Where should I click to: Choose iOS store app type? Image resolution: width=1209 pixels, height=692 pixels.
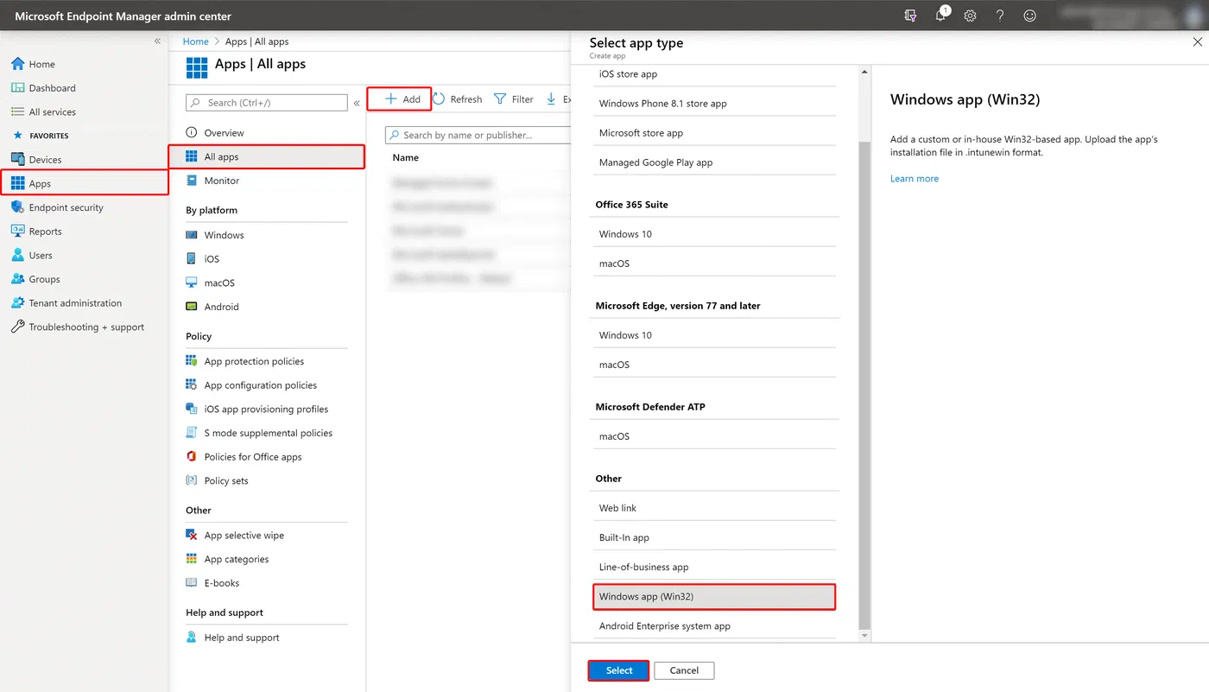[714, 74]
